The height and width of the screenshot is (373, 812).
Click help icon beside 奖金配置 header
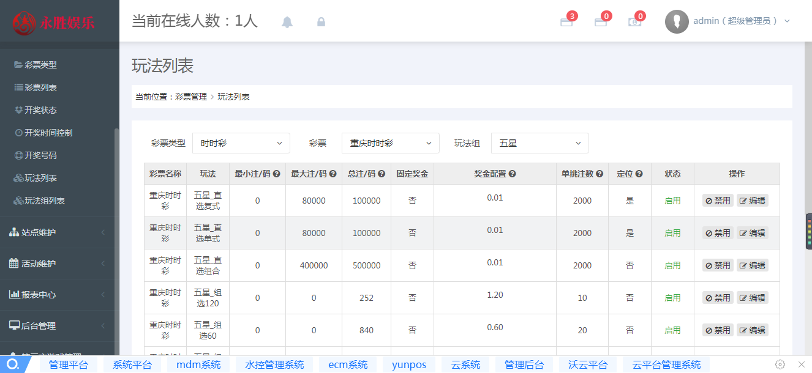pos(513,174)
